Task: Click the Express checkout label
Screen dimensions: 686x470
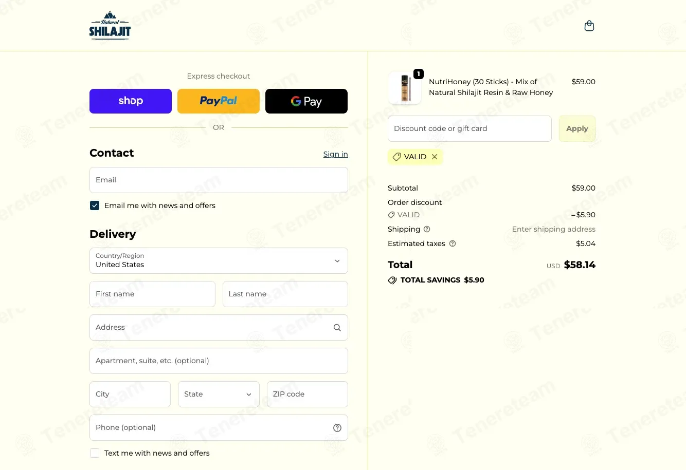Action: (x=219, y=76)
